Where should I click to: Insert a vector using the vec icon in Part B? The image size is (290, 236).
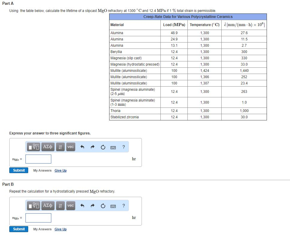[70, 206]
